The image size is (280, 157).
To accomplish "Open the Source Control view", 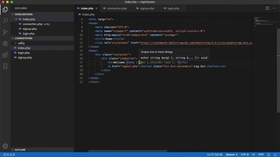I will 5,32.
